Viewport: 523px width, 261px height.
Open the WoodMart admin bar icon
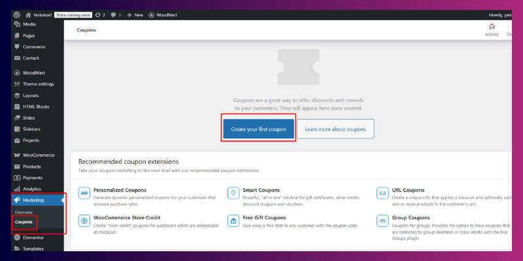152,15
